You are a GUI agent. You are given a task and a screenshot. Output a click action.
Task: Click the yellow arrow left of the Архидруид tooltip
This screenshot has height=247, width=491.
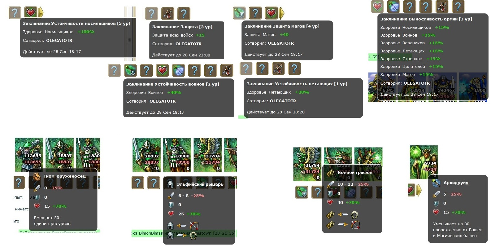(419, 190)
